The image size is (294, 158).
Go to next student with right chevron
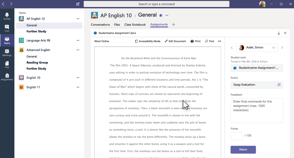point(282,48)
